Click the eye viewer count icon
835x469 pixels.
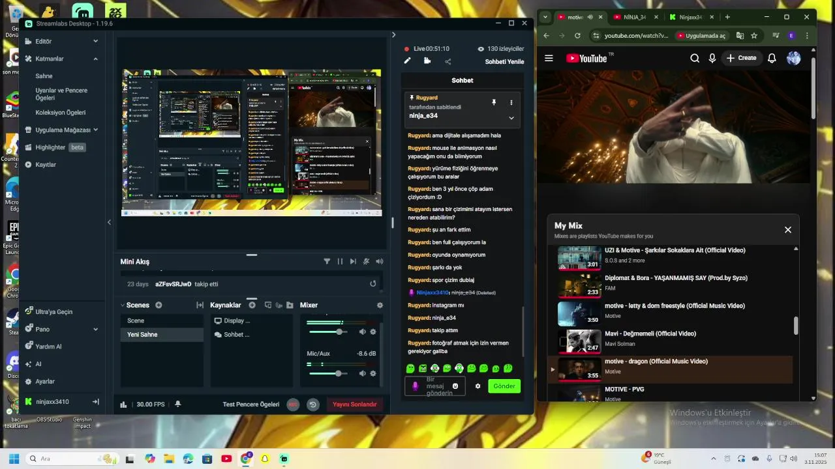point(481,49)
